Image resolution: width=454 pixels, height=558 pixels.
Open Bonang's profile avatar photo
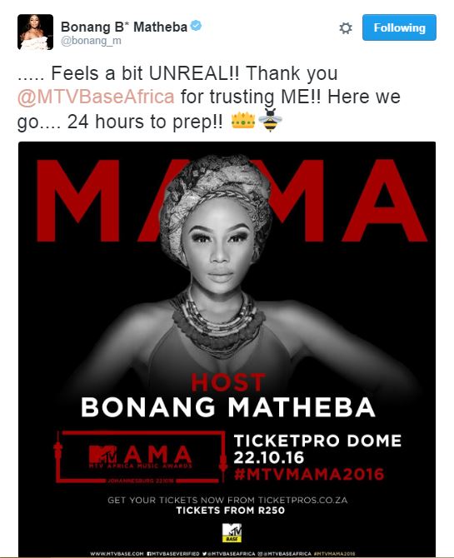[35, 32]
